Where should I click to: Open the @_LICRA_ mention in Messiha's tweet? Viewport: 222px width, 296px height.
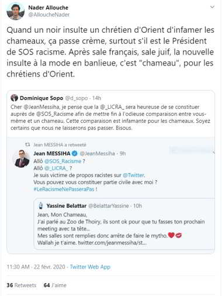point(56,168)
